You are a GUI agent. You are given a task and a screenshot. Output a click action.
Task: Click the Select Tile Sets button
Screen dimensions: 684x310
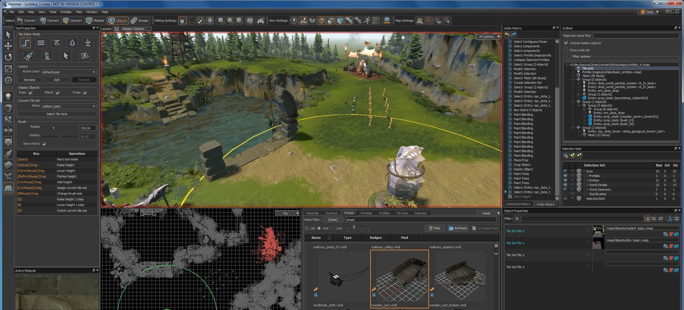point(57,114)
